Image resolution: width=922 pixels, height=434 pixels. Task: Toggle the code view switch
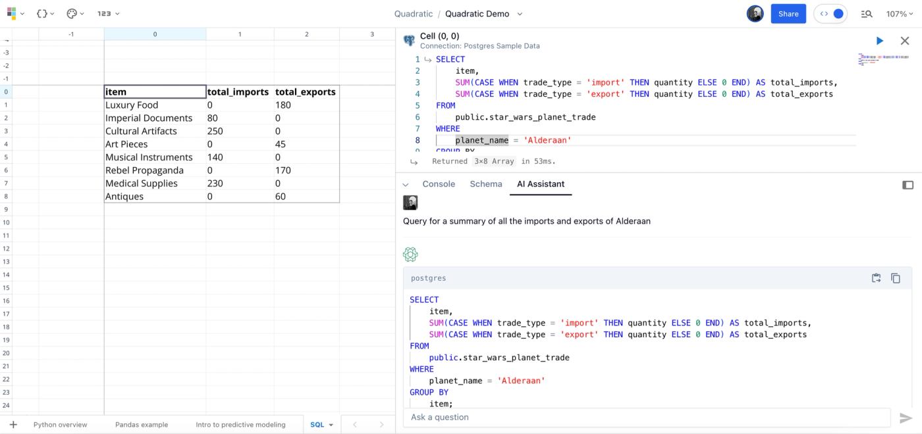pyautogui.click(x=830, y=14)
